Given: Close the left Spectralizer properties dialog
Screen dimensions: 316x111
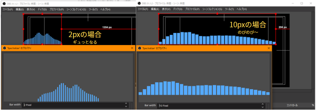Looking at the screenshot, I should pos(132,48).
